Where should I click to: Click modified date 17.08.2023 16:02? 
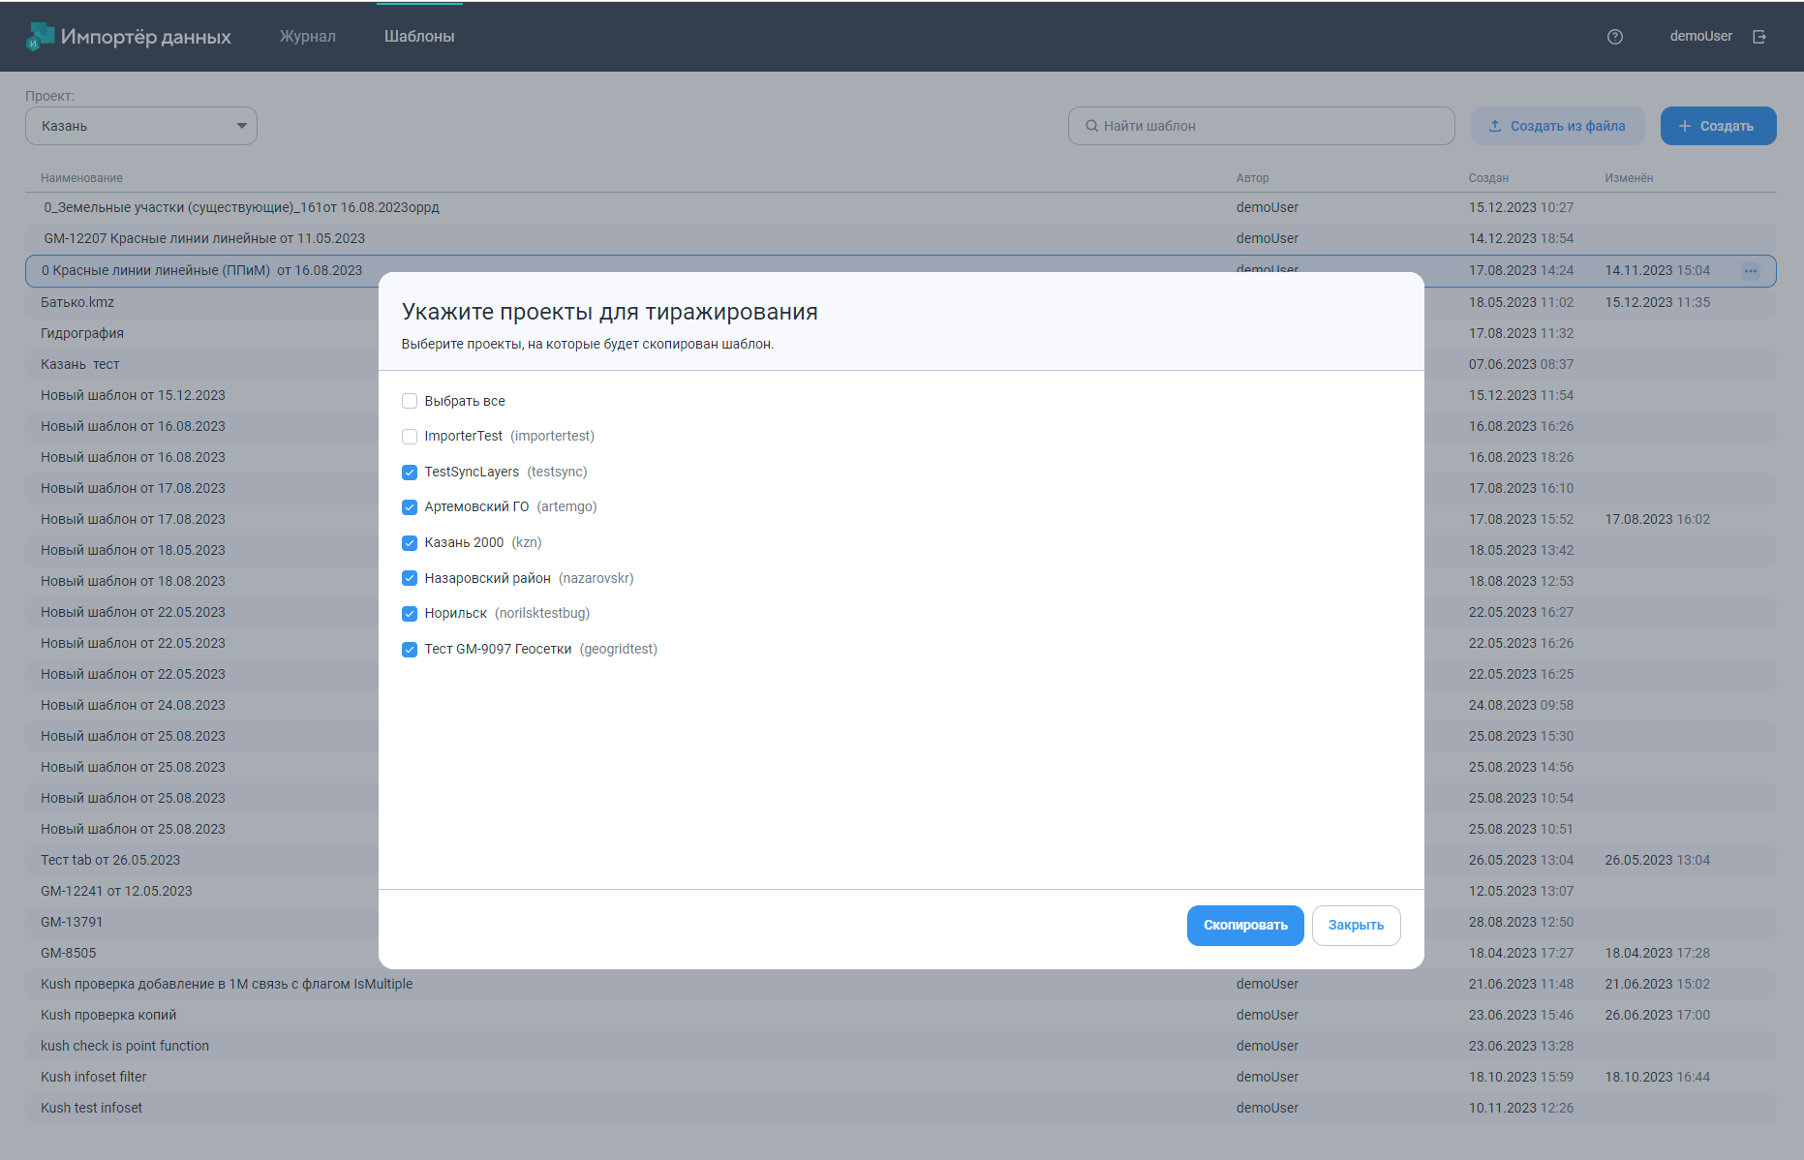click(x=1658, y=519)
